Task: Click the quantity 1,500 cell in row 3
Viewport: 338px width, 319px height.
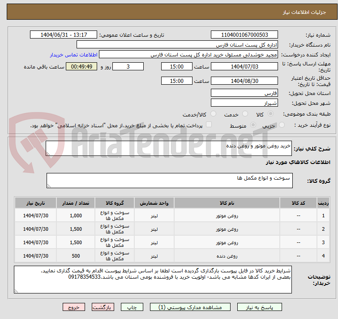Action: (x=76, y=242)
